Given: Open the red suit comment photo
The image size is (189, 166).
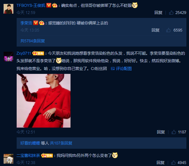Looking at the screenshot, I should coord(43,101).
